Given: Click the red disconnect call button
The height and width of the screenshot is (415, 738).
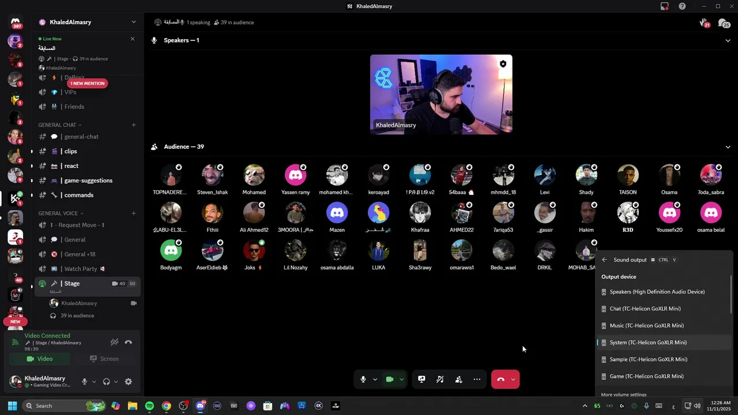Looking at the screenshot, I should coord(500,379).
